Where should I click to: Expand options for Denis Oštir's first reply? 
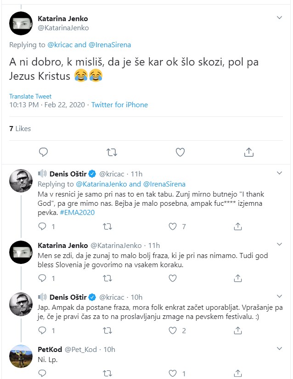280,173
